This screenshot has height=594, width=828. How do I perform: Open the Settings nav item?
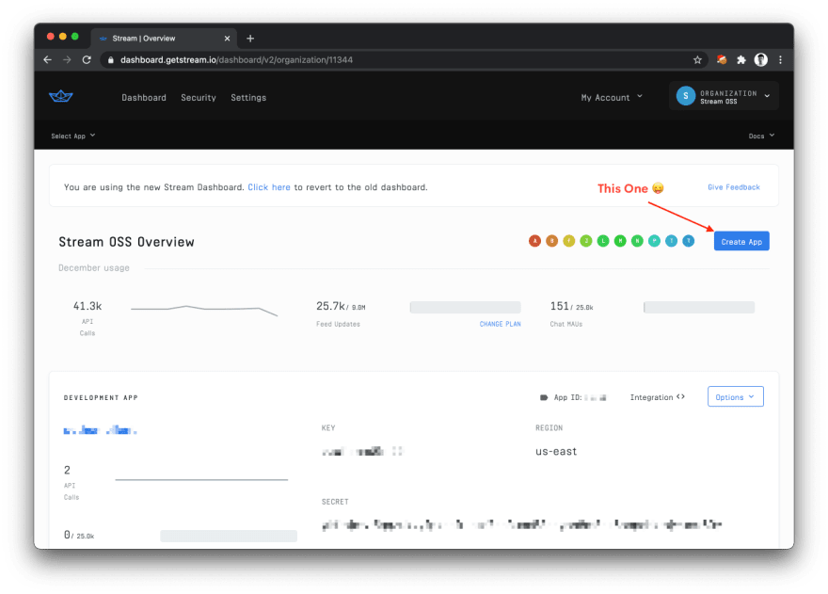tap(248, 97)
